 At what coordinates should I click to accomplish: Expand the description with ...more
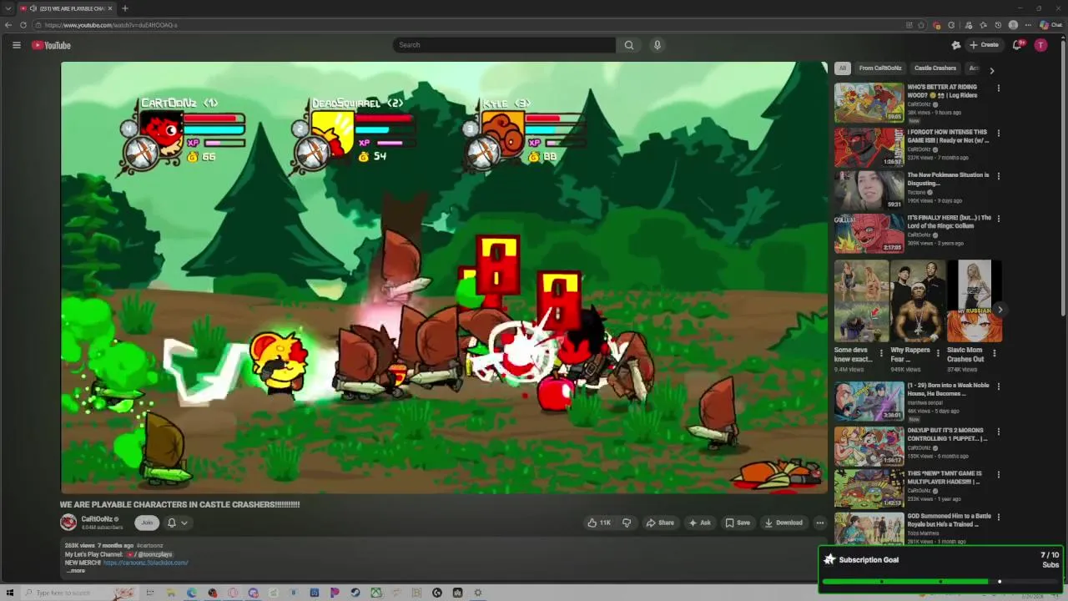[76, 571]
